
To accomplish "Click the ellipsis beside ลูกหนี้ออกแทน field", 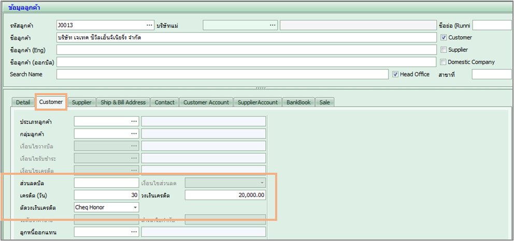I will [x=134, y=231].
